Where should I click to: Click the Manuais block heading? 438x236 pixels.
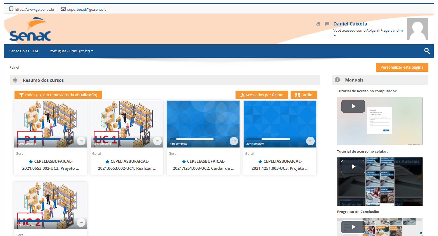354,80
